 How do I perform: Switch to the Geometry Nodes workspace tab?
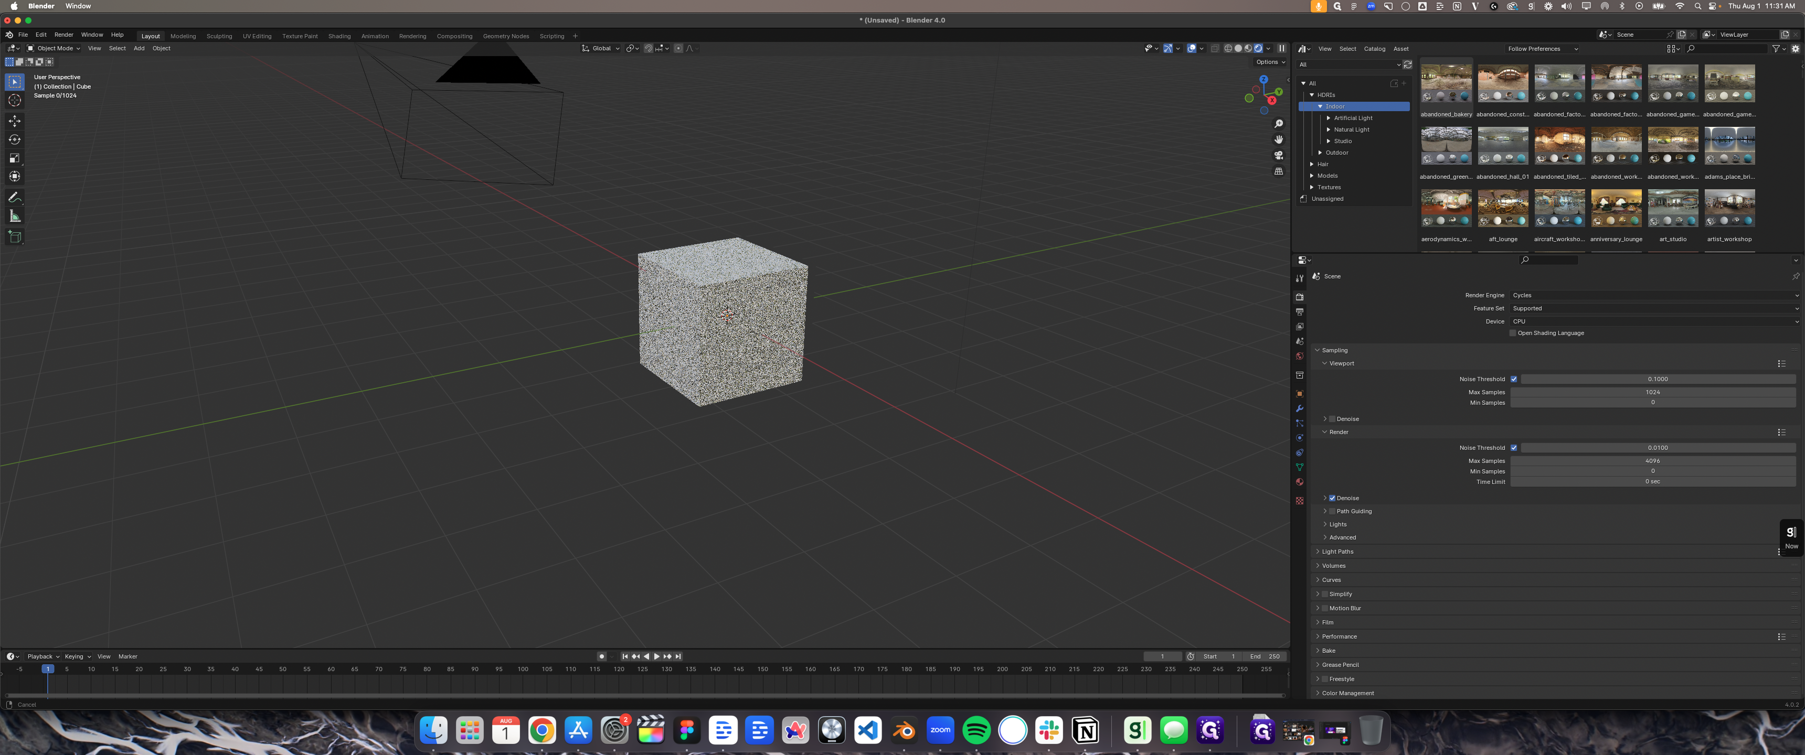tap(506, 36)
